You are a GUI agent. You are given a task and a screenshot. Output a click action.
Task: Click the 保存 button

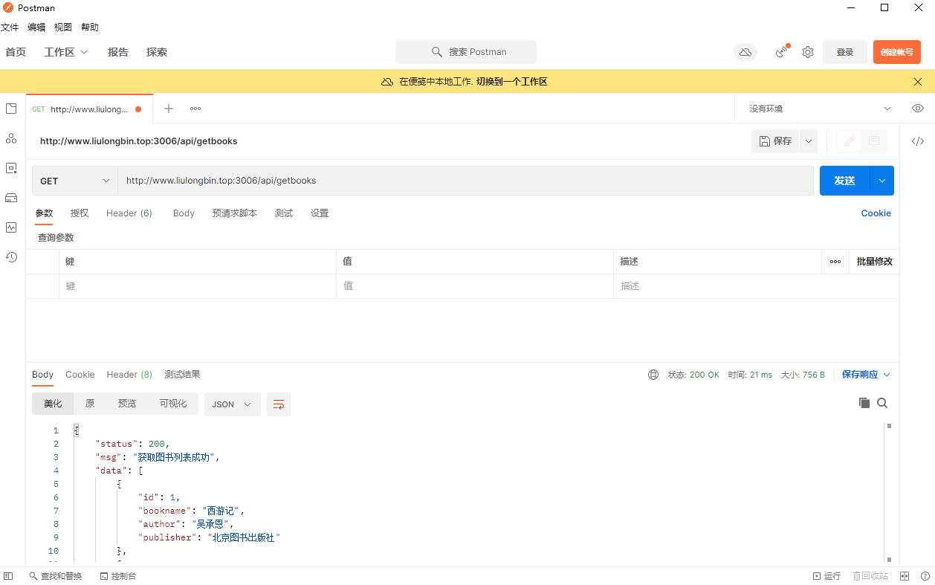[x=775, y=141]
